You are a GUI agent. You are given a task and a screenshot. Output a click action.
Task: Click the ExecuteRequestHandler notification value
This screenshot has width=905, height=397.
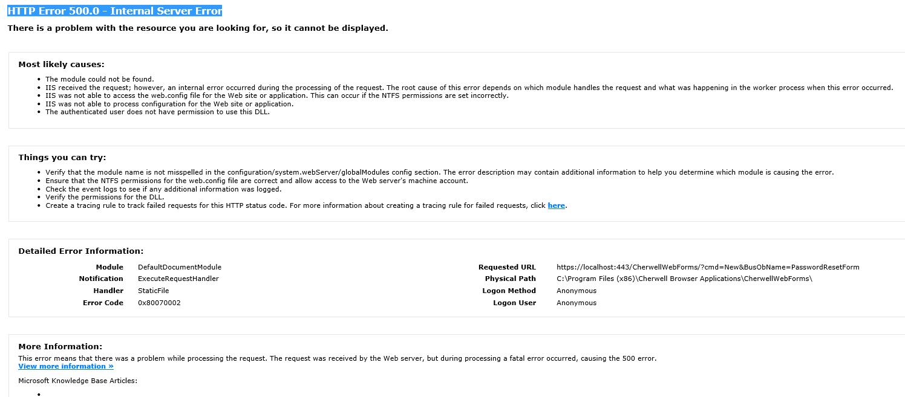click(x=178, y=279)
